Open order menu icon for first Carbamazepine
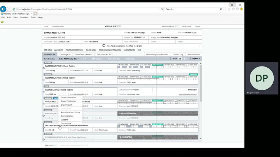Viewport: 280px width, 157px height. [44, 68]
